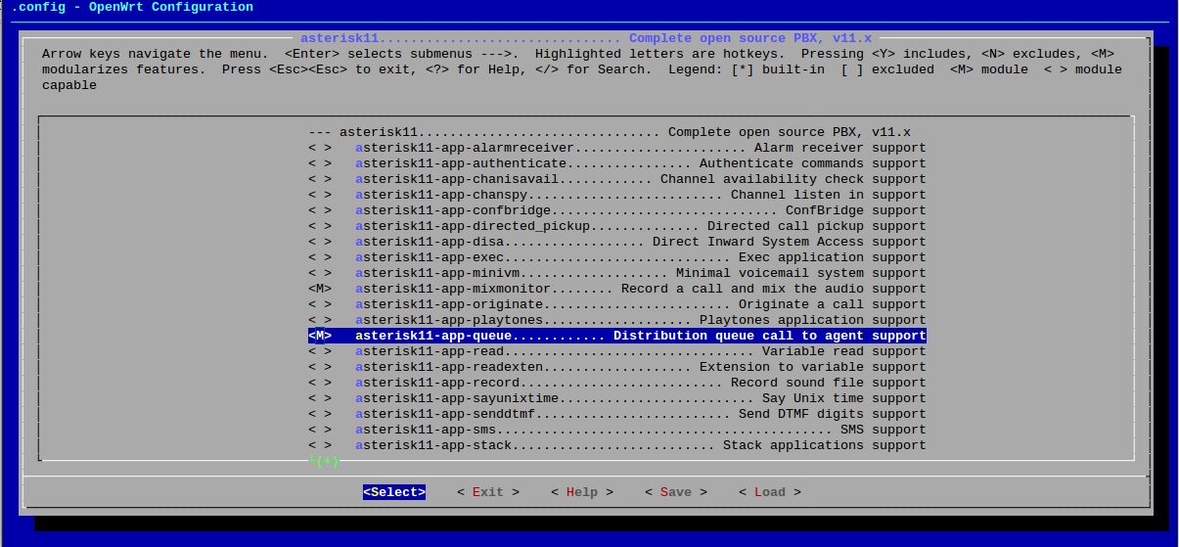The image size is (1179, 547).
Task: Select the asterisk11-app-minivm entry
Action: (616, 273)
